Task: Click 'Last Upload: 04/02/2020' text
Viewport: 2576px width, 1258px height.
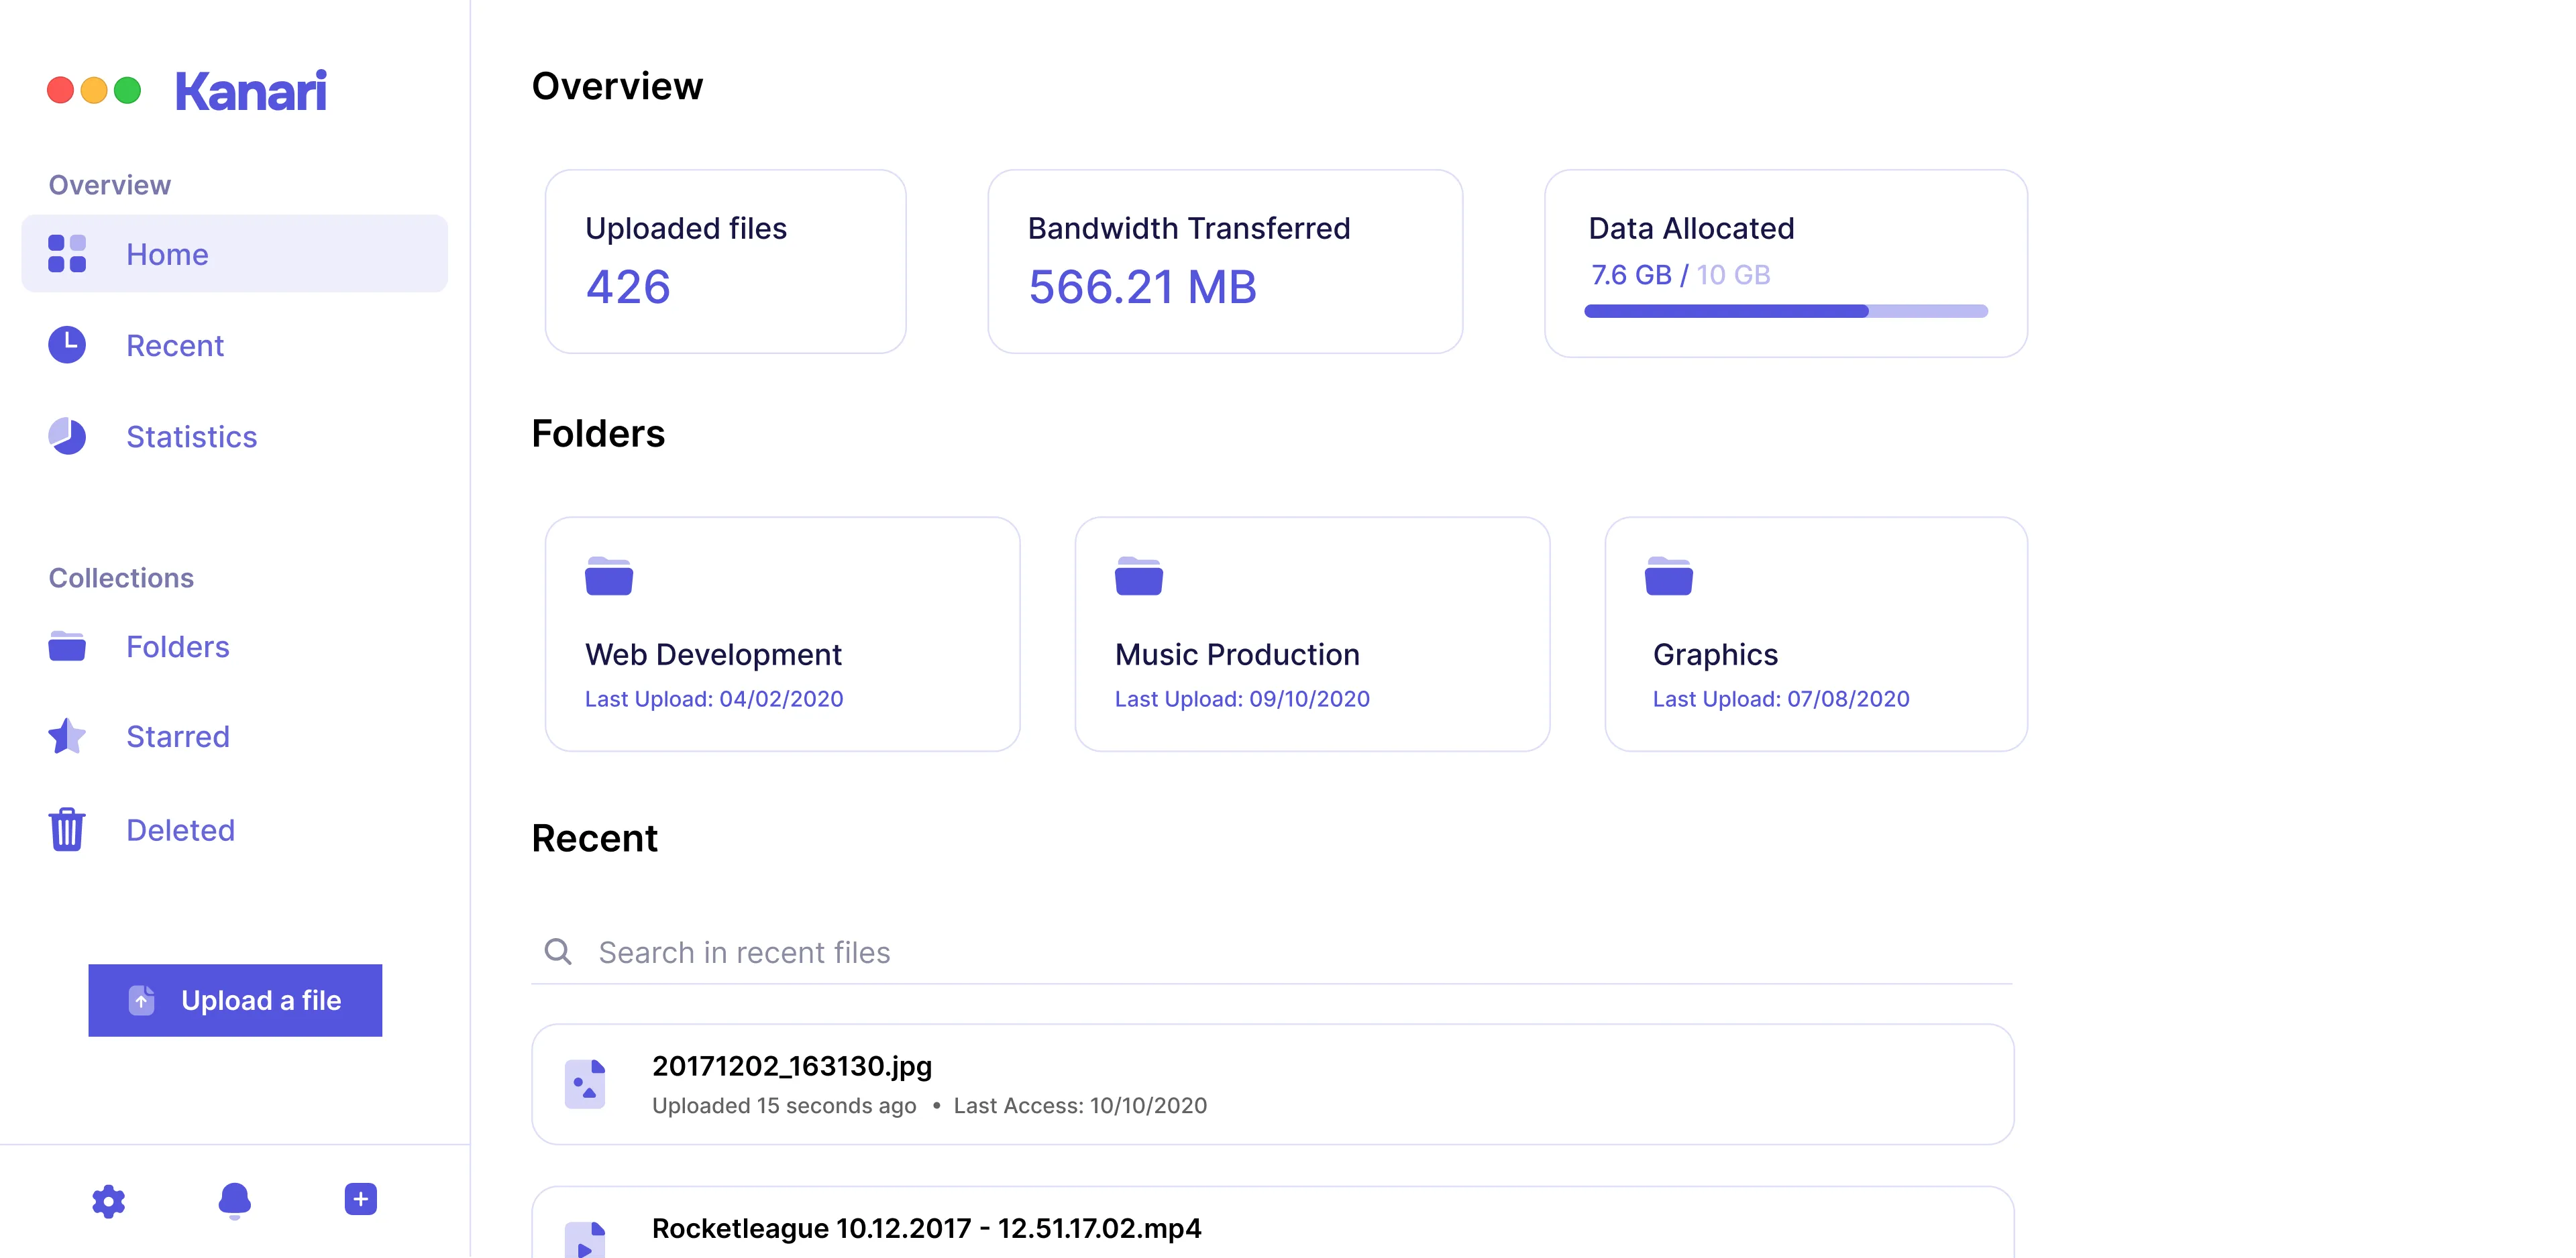Action: tap(714, 699)
